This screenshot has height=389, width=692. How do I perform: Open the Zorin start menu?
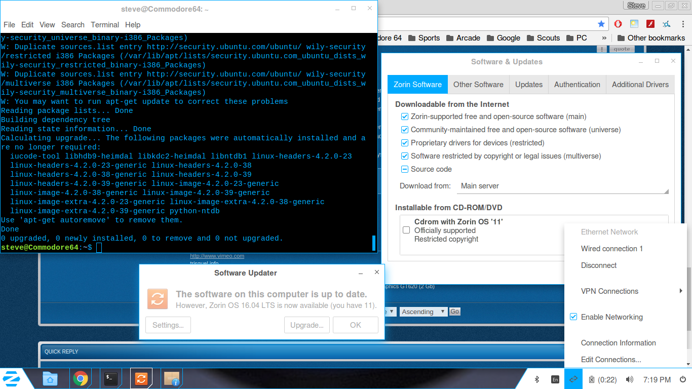[11, 378]
